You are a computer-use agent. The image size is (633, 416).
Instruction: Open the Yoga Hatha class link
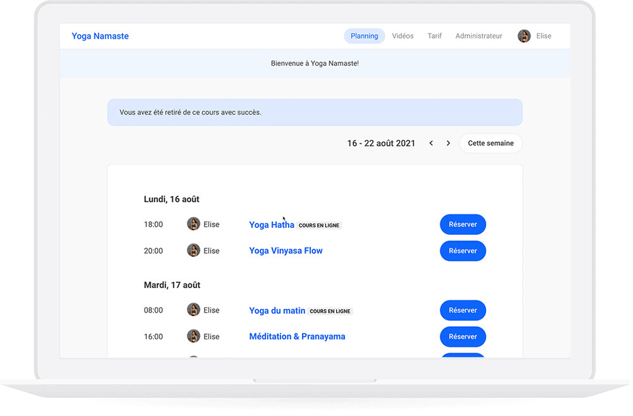[x=272, y=225]
